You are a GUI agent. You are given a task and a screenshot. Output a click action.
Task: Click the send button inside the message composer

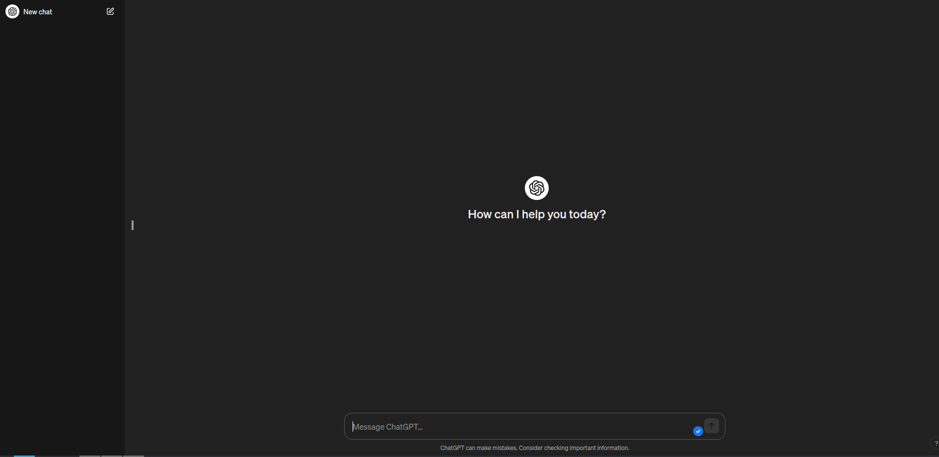pyautogui.click(x=712, y=425)
